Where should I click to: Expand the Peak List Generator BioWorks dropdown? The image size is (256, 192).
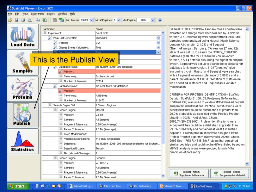click(158, 38)
